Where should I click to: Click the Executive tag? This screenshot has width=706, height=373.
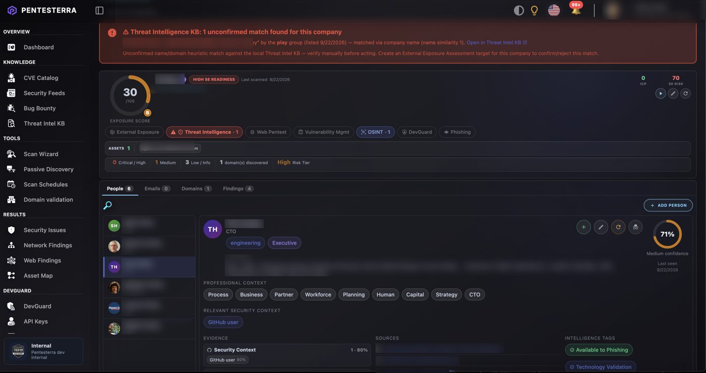(284, 243)
